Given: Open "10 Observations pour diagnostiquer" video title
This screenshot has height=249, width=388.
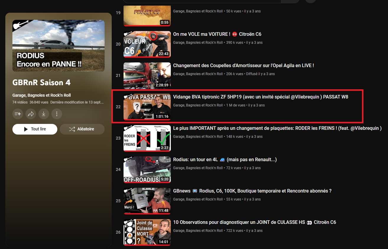Looking at the screenshot, I should pos(255,222).
